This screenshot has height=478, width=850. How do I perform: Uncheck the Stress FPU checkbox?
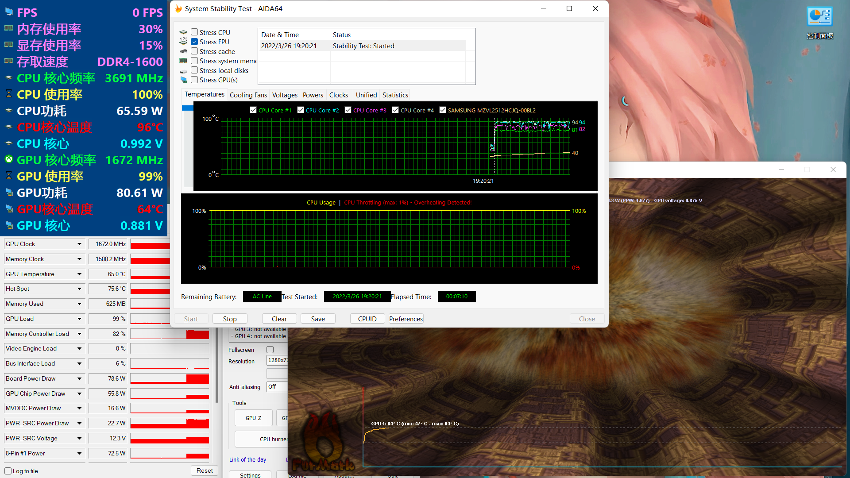[194, 42]
